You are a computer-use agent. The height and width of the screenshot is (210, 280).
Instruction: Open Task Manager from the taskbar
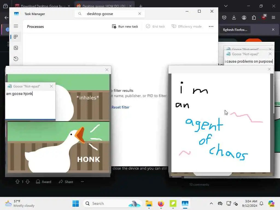185,203
